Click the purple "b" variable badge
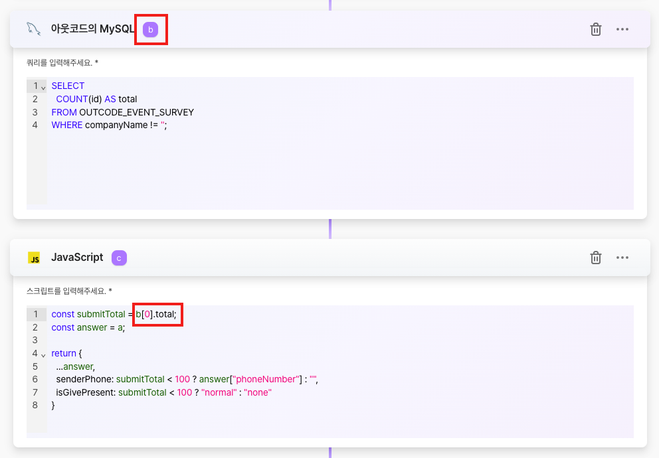 point(150,29)
